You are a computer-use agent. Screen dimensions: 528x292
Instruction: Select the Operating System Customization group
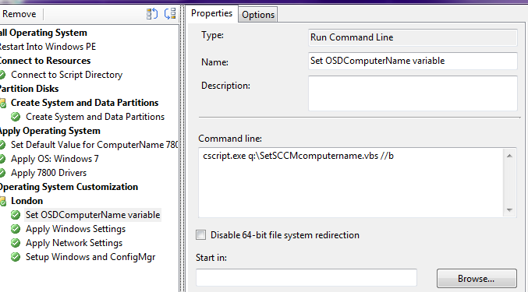(x=69, y=187)
